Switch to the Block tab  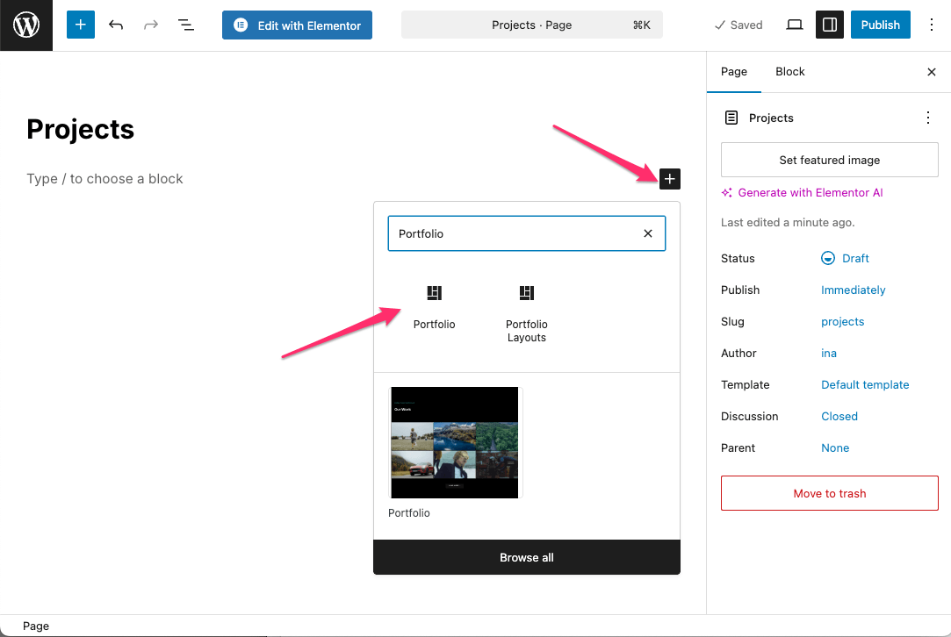point(789,72)
